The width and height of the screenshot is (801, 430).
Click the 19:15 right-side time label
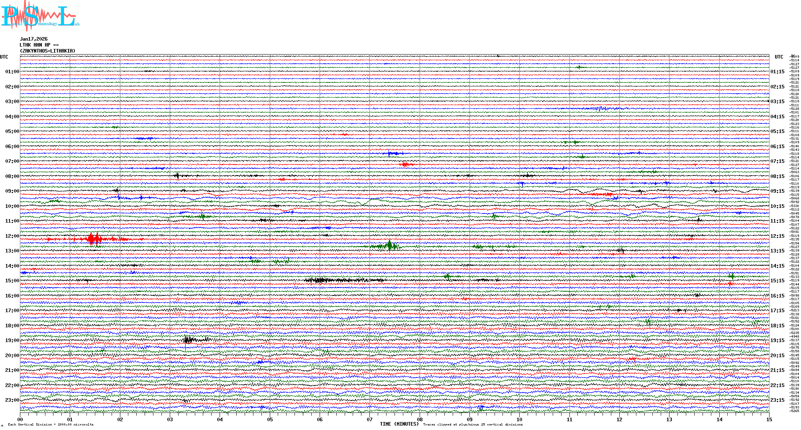pos(777,340)
